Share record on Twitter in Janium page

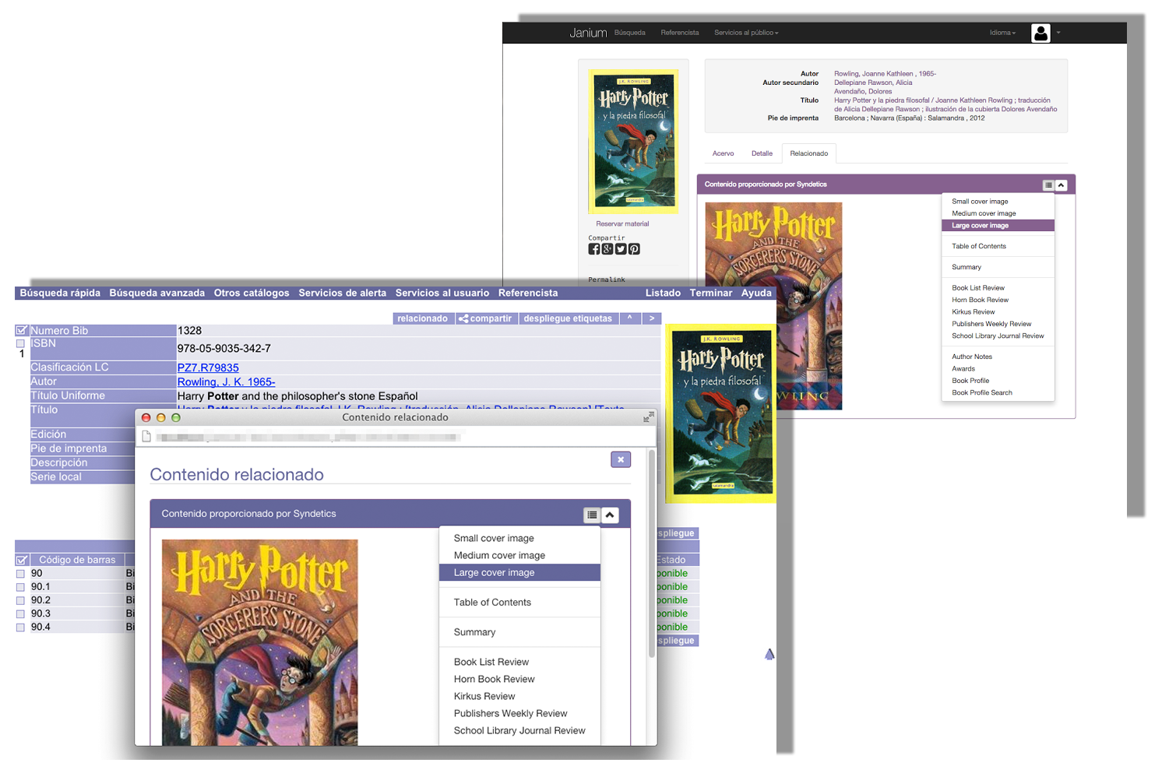621,249
